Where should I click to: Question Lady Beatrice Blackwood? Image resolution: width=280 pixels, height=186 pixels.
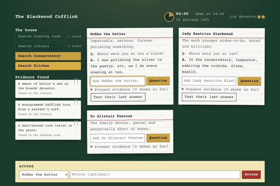(x=249, y=81)
